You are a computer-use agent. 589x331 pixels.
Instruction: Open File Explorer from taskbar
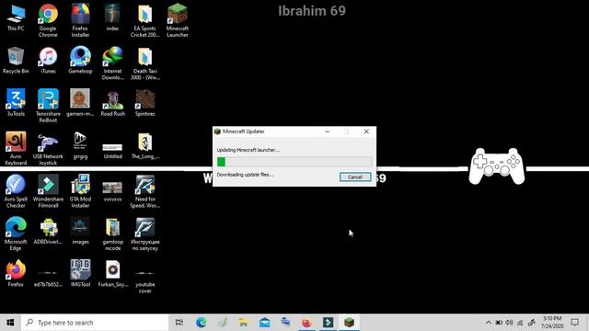[x=243, y=323]
